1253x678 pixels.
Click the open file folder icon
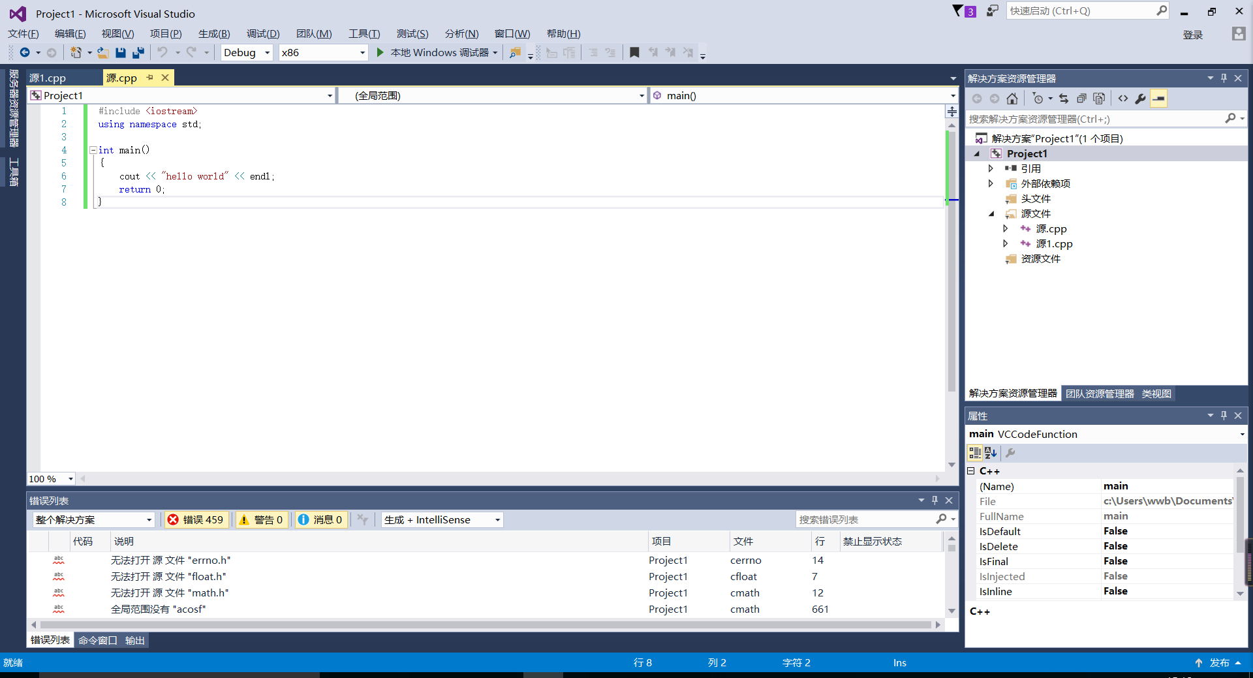pos(103,52)
